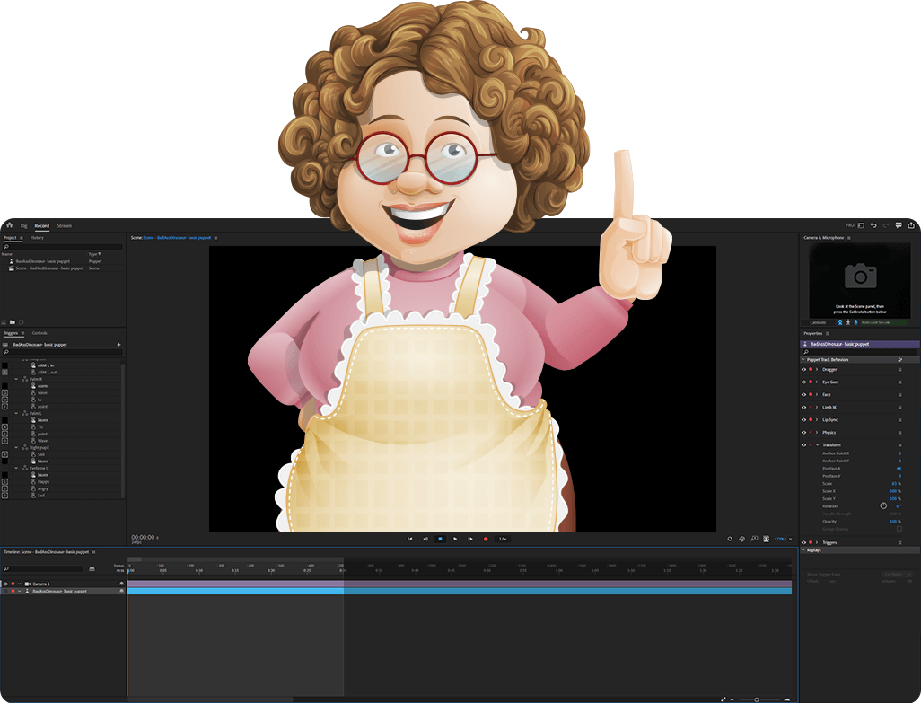Click the Refresh scene icon

(x=730, y=539)
